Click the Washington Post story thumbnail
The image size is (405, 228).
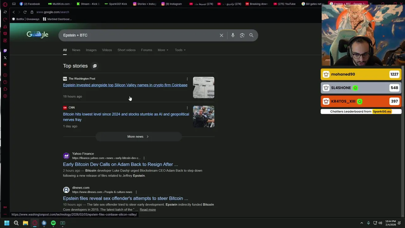[x=203, y=87]
